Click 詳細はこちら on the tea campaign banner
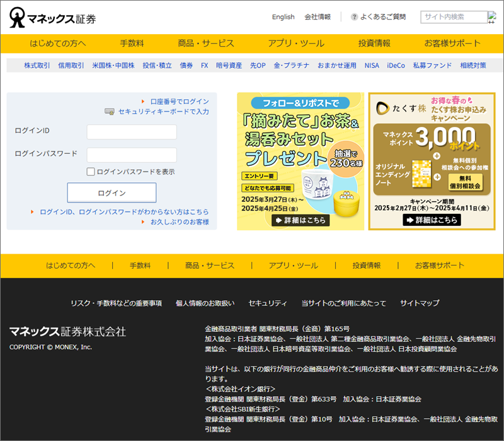 click(300, 220)
